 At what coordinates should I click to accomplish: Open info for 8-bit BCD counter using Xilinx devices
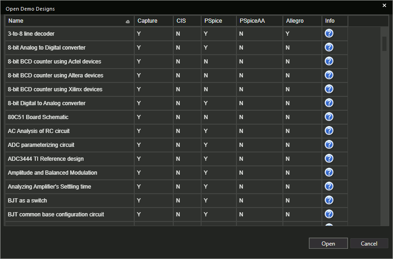329,89
